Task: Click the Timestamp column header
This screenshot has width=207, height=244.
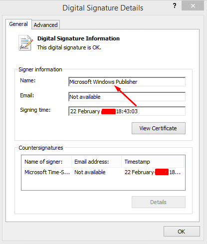Action: pyautogui.click(x=153, y=162)
